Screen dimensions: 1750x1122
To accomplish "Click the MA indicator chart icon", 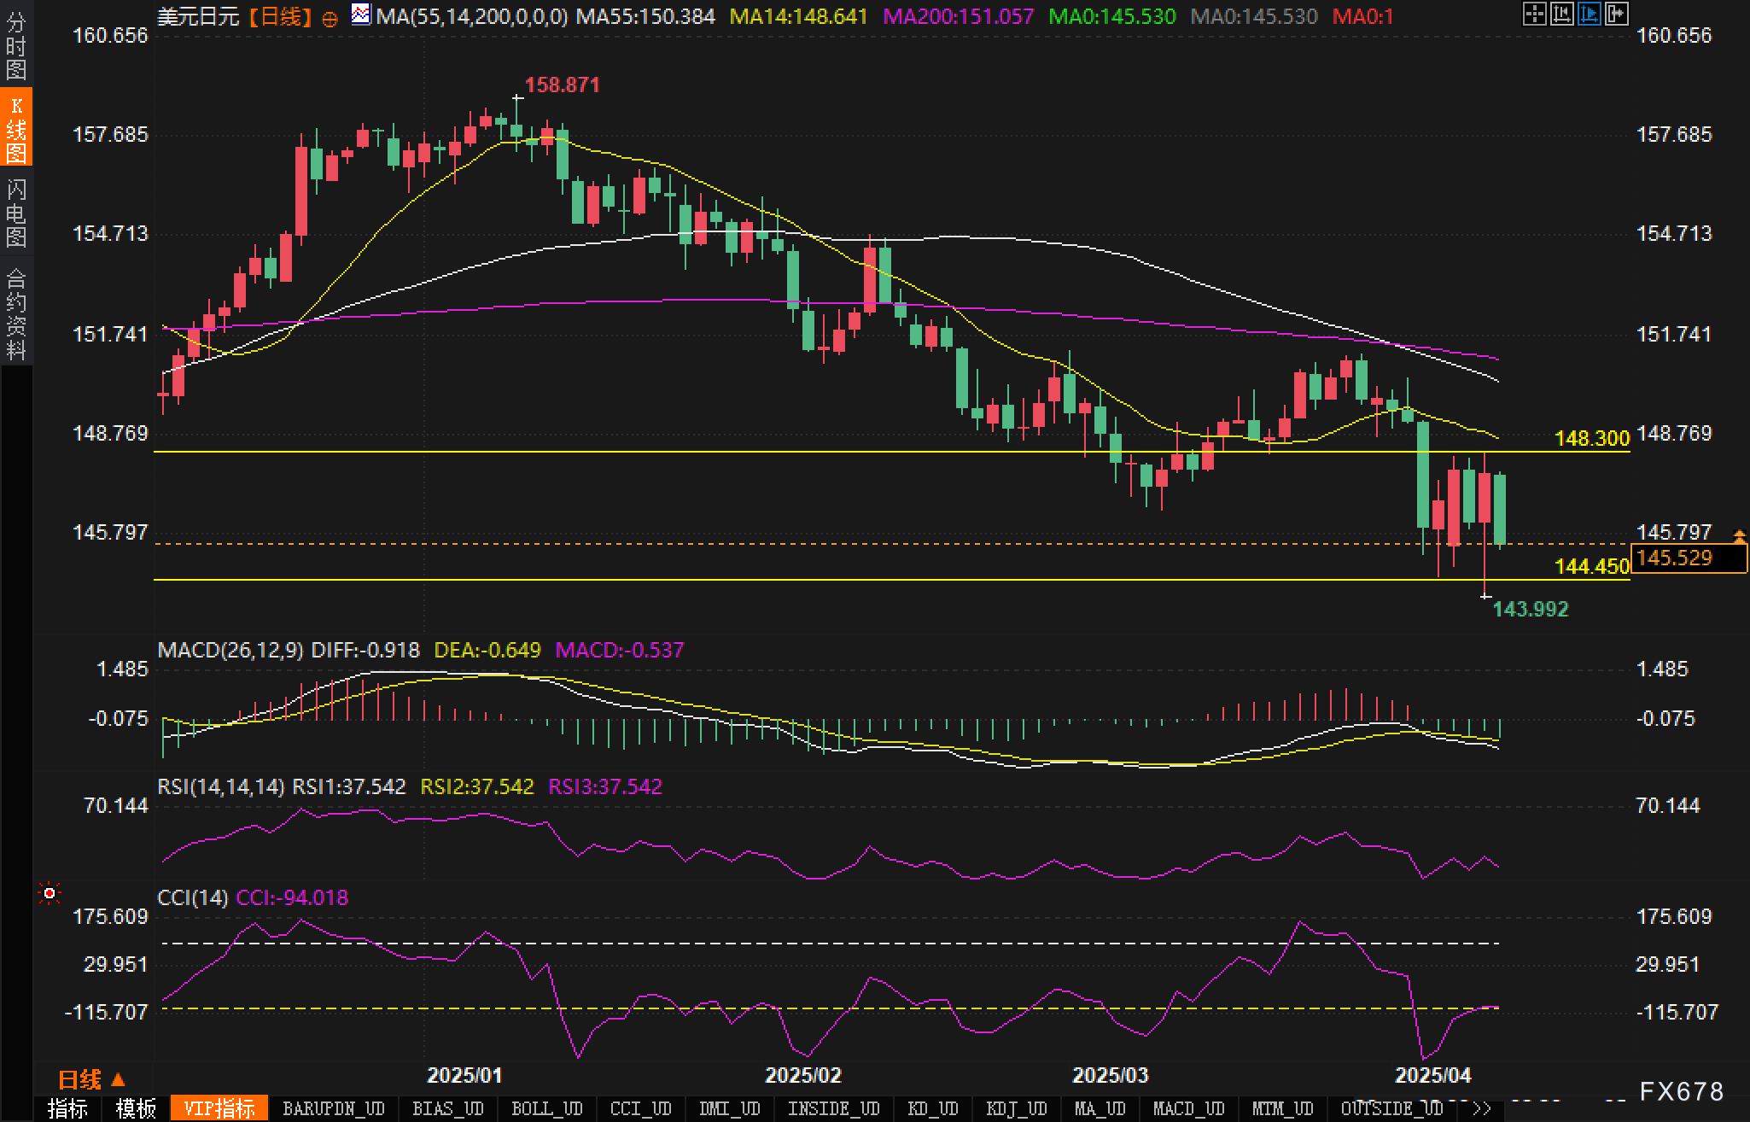I will coord(361,15).
